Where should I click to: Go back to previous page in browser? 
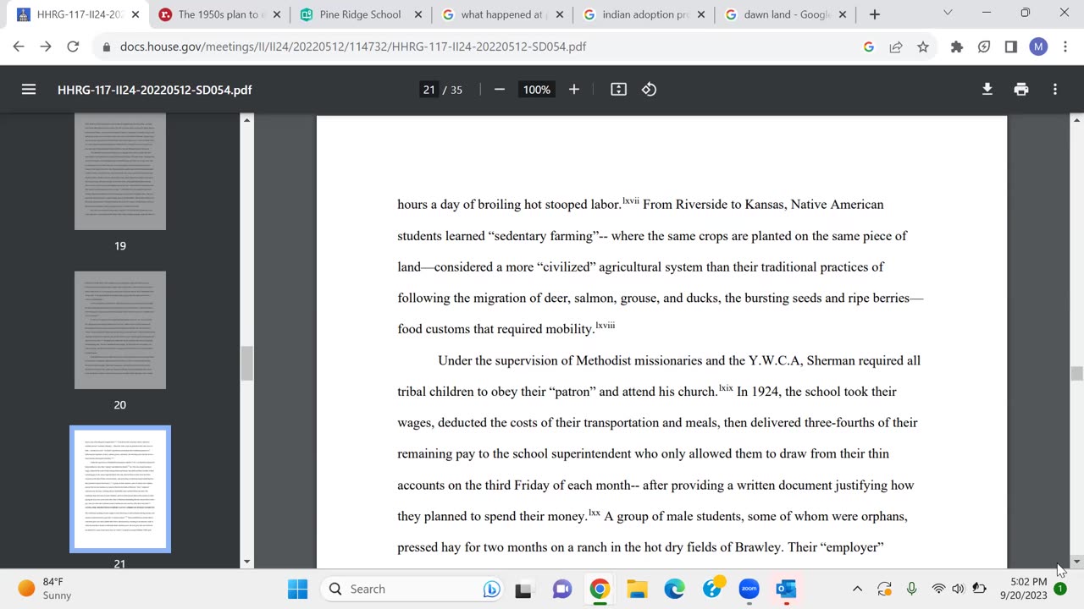tap(19, 47)
